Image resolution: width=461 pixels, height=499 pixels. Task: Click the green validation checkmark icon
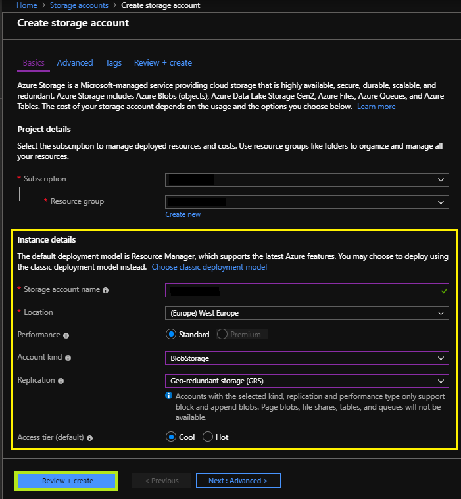click(444, 291)
